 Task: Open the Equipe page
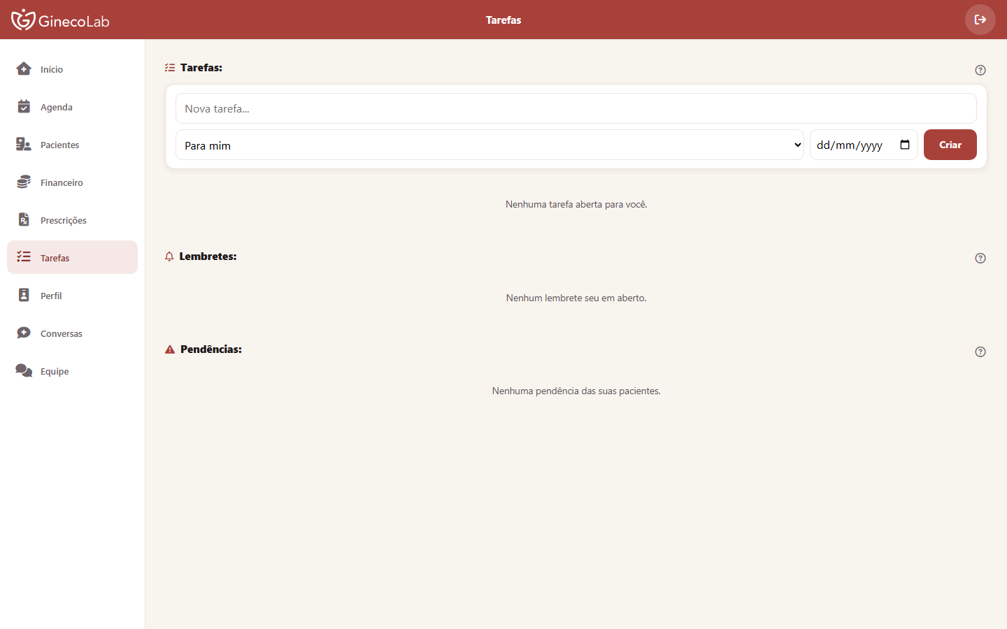point(73,371)
